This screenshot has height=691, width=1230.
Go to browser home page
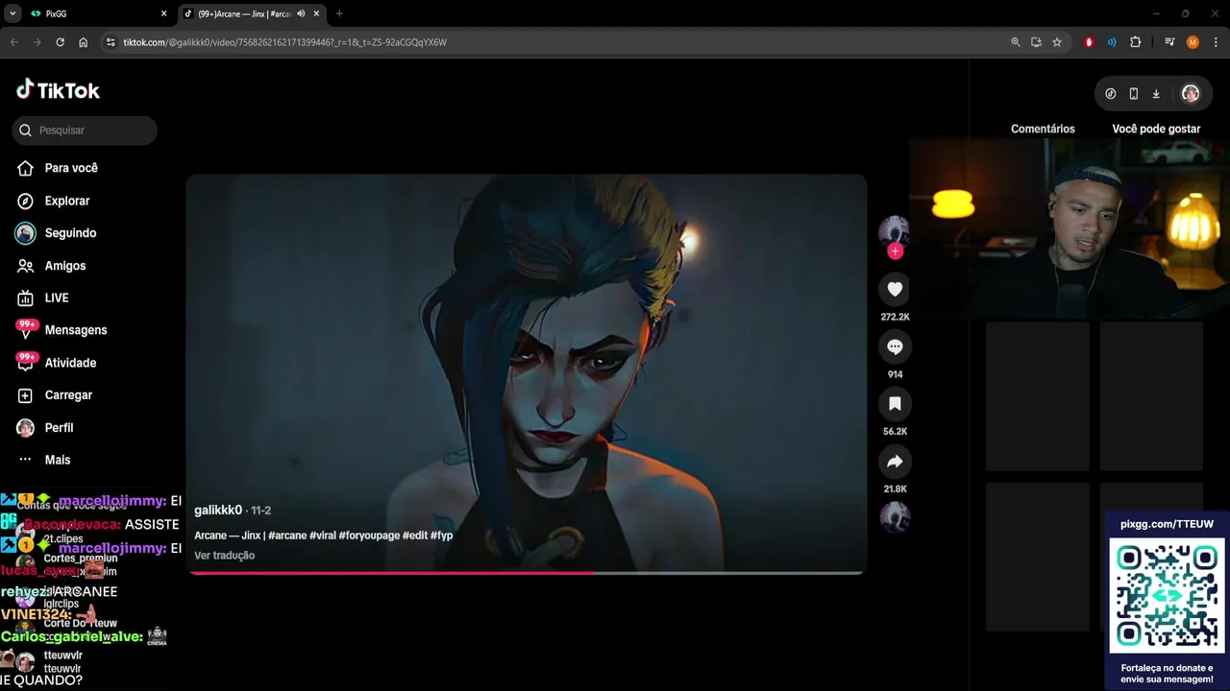pos(83,42)
